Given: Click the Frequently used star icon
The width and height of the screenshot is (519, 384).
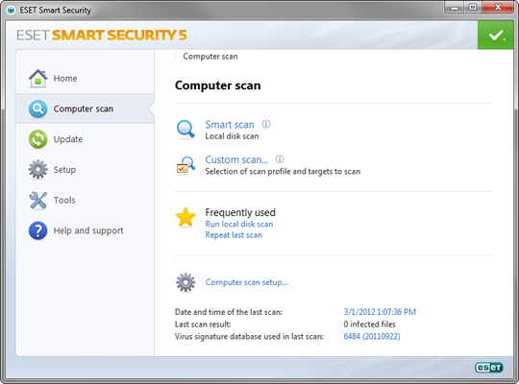Looking at the screenshot, I should coord(185,218).
